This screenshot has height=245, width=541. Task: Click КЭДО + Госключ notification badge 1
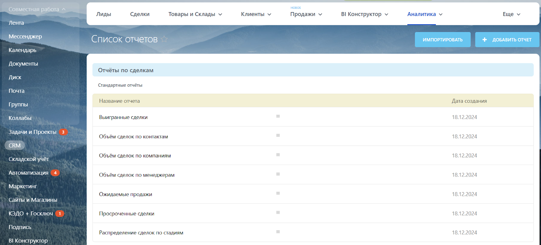(x=60, y=214)
